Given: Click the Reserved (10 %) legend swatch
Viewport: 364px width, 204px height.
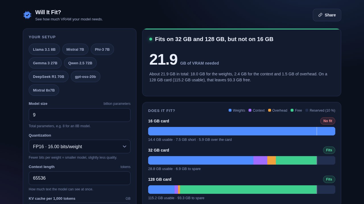Looking at the screenshot, I should (307, 110).
